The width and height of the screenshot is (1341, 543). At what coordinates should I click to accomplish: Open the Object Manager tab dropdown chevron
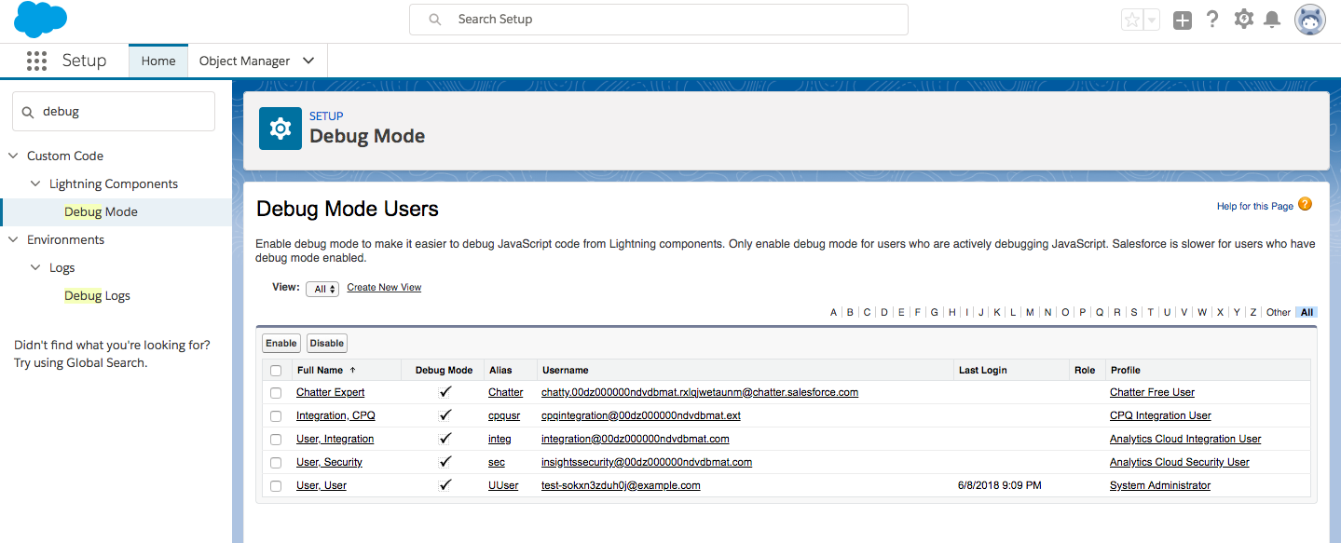pos(309,61)
